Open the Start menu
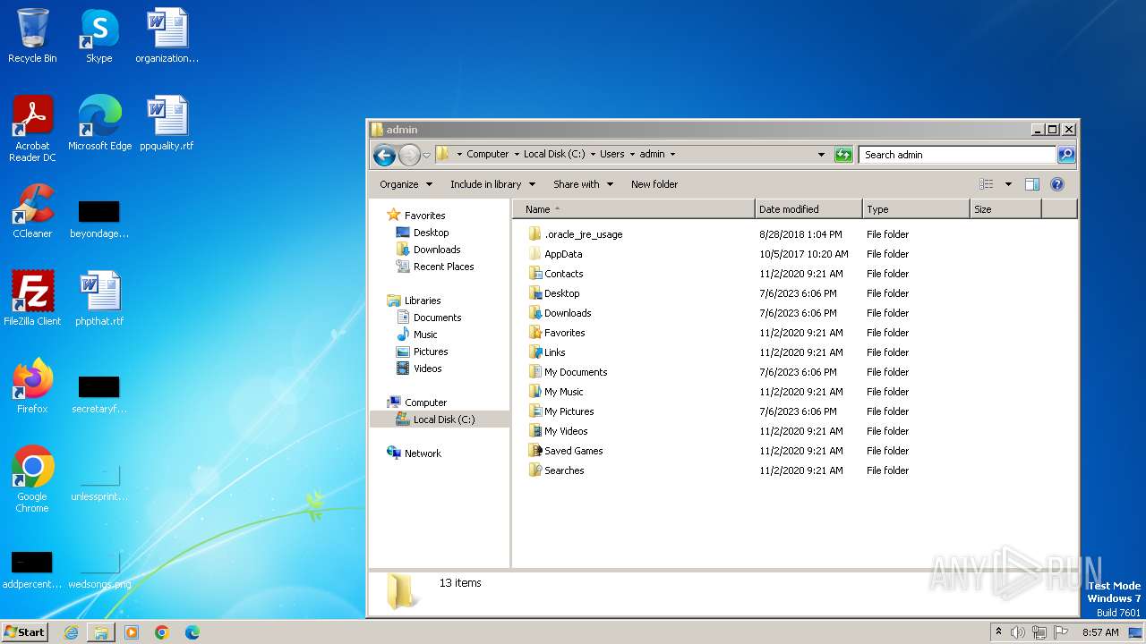This screenshot has height=644, width=1146. (25, 632)
